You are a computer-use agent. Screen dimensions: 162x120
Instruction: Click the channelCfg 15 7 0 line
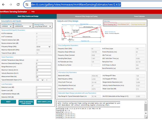(x=63, y=110)
